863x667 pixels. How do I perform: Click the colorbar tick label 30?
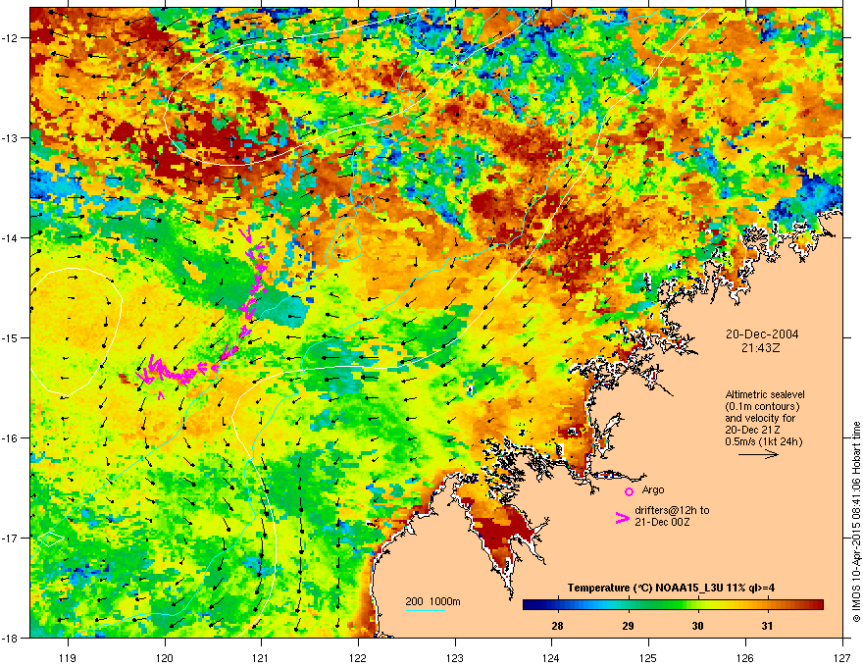[x=697, y=626]
